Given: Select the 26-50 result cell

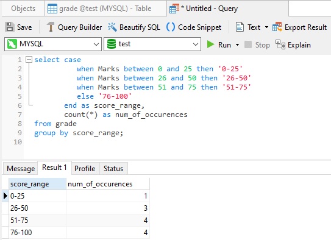Looking at the screenshot, I should [37, 208].
